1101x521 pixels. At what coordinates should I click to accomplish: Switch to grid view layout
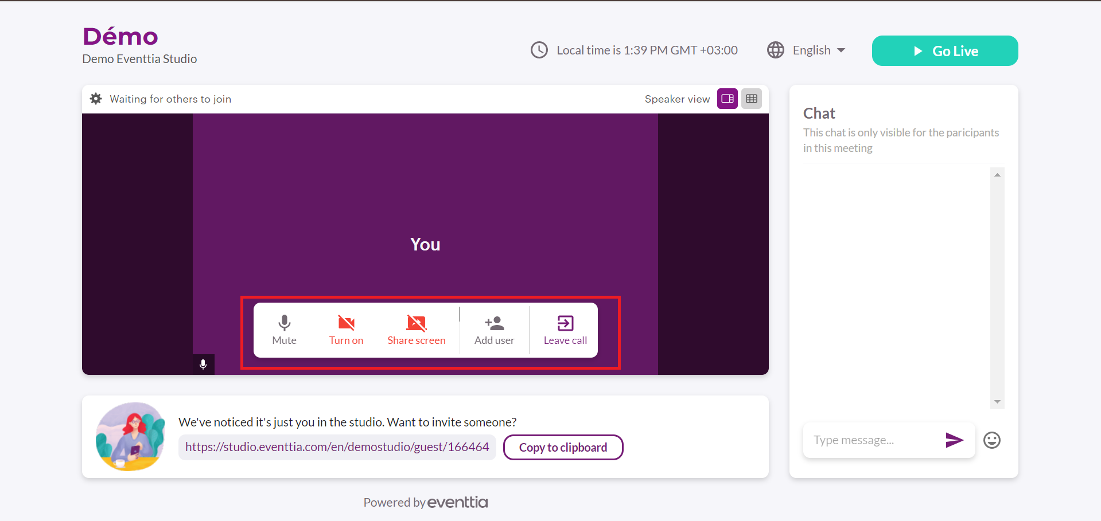[x=751, y=99]
